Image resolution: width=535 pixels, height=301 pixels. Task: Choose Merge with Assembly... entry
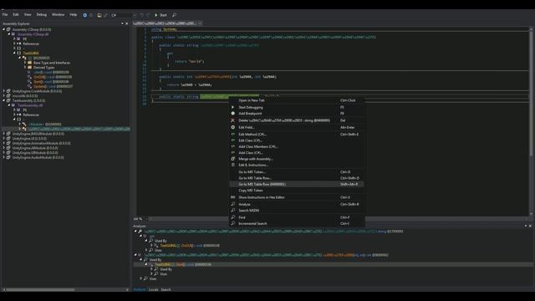click(x=297, y=159)
